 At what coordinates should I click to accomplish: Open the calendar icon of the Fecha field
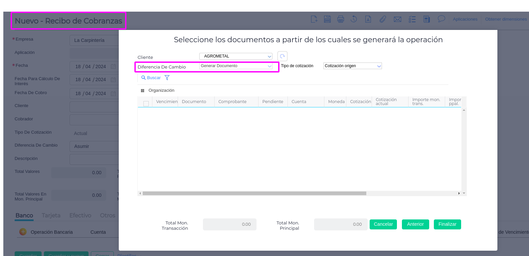(x=113, y=66)
